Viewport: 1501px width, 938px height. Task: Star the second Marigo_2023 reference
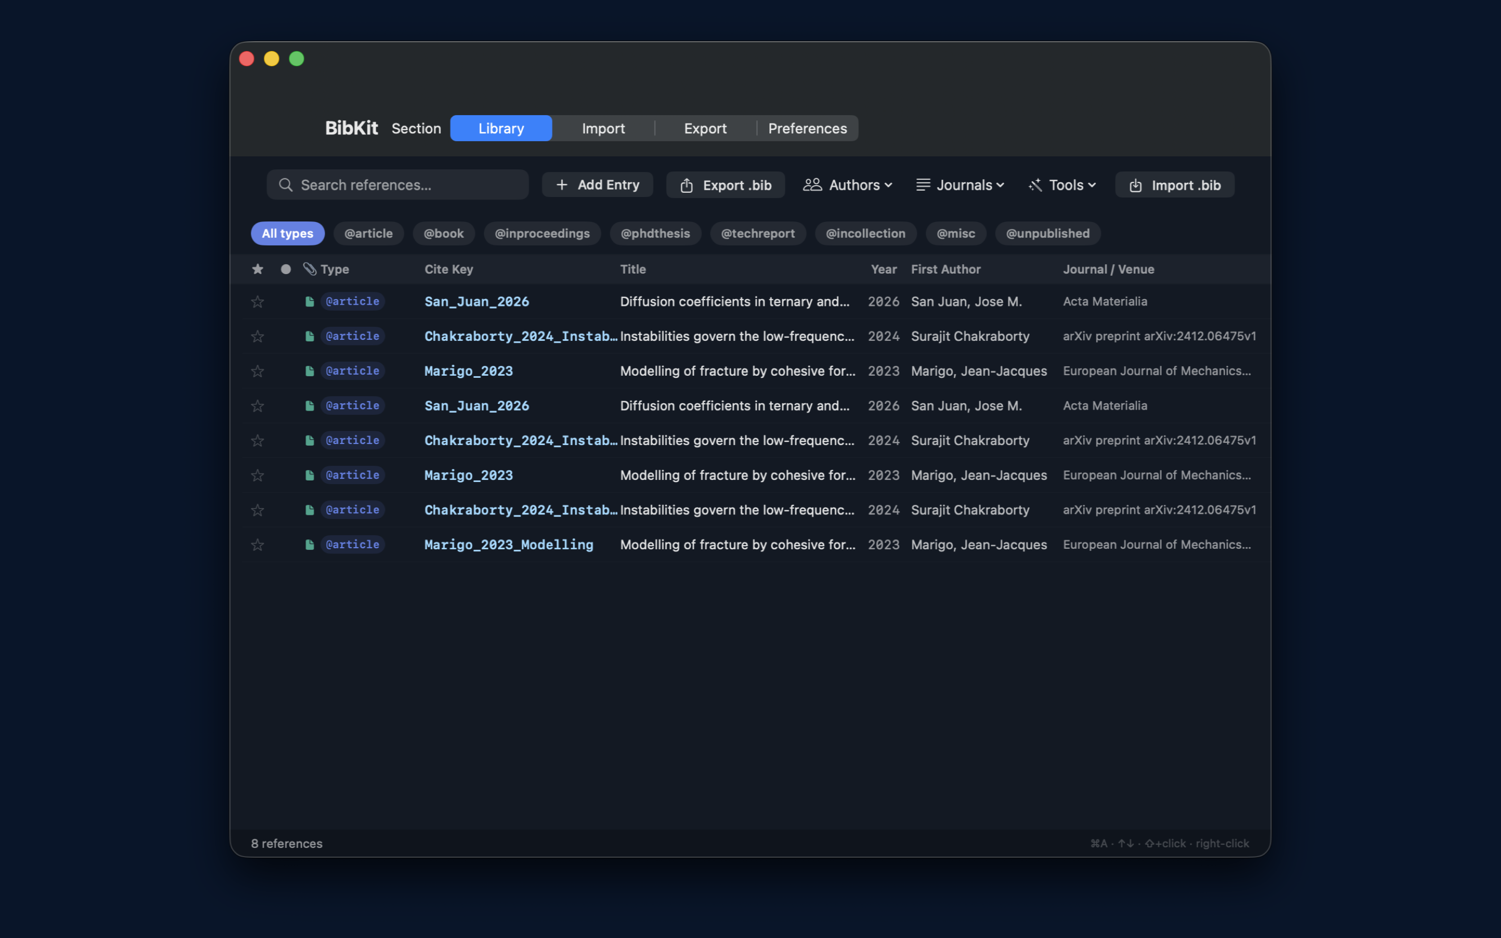click(x=257, y=475)
